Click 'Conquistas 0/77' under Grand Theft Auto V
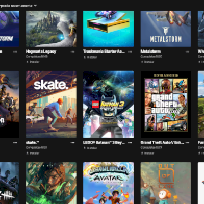The height and width of the screenshot is (204, 204). [x=151, y=147]
